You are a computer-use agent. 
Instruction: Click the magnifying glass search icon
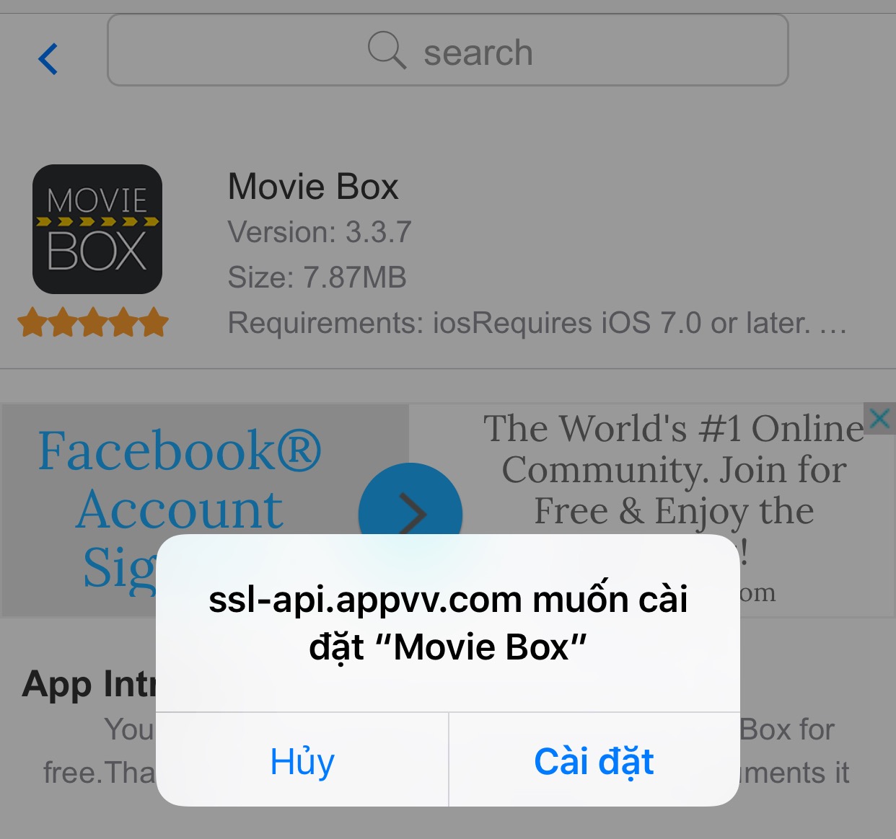click(x=387, y=50)
